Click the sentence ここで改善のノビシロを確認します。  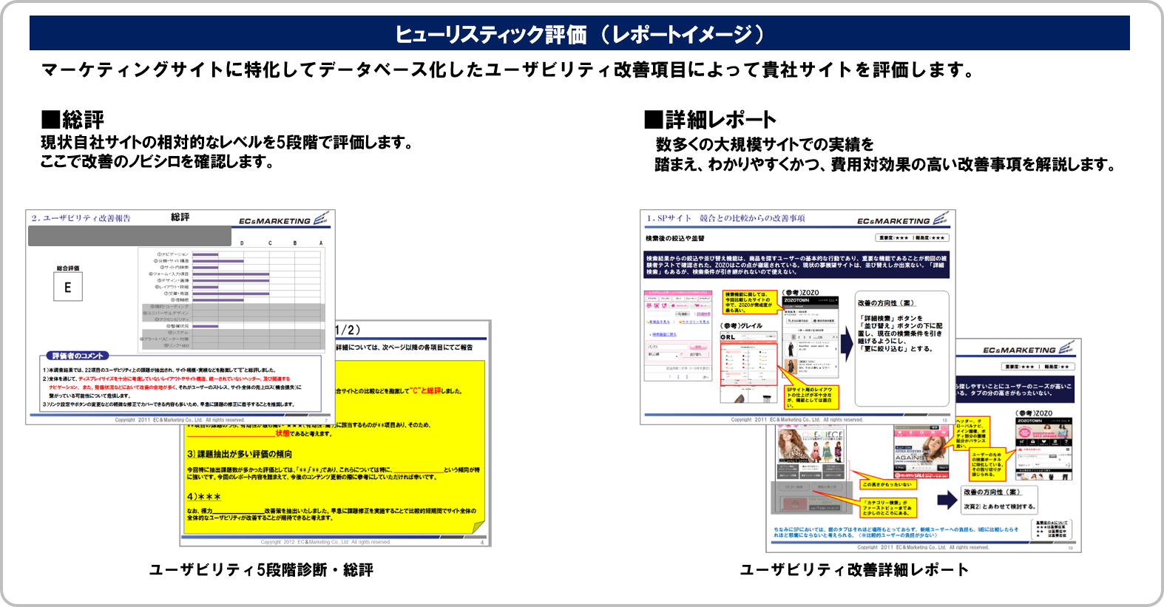point(157,161)
